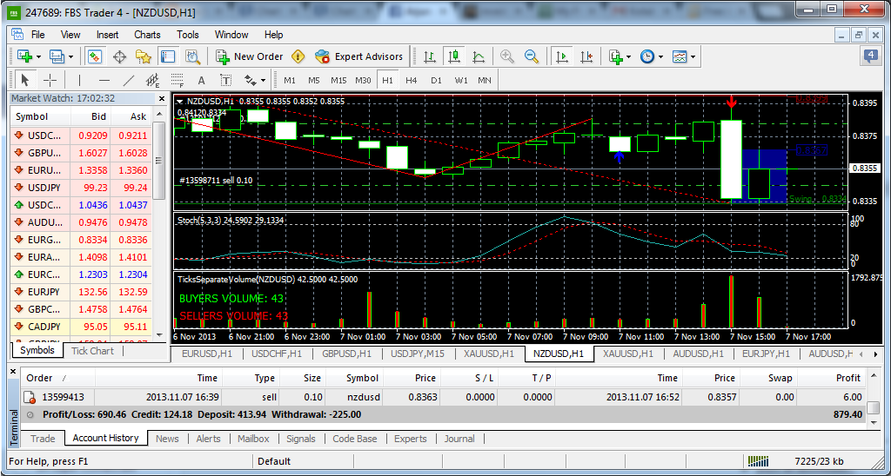Select order 13599413 in Account History
Image resolution: width=891 pixels, height=476 pixels.
coord(443,397)
